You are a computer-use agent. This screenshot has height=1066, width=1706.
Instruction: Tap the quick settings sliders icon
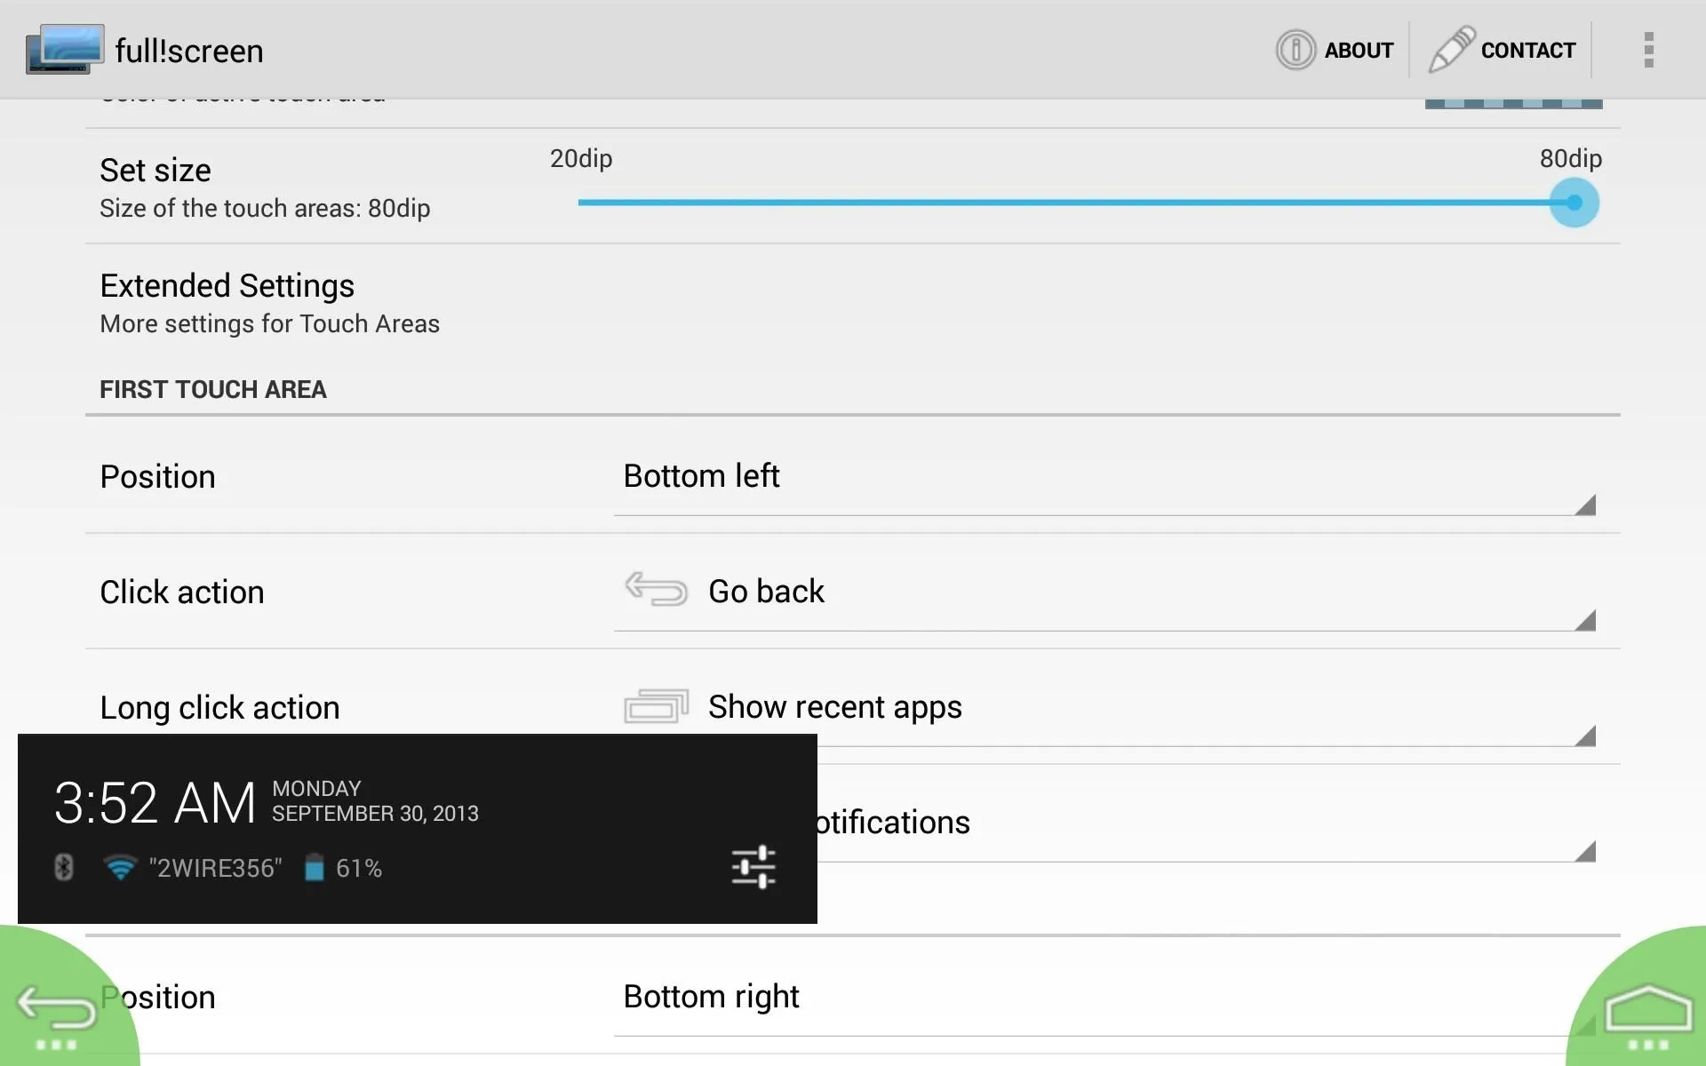753,867
